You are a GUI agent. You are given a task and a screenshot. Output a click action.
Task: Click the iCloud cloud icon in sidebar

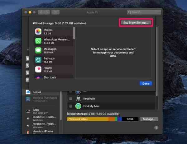point(28,92)
